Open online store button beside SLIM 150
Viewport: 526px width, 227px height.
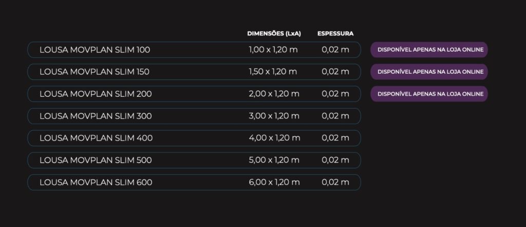429,72
